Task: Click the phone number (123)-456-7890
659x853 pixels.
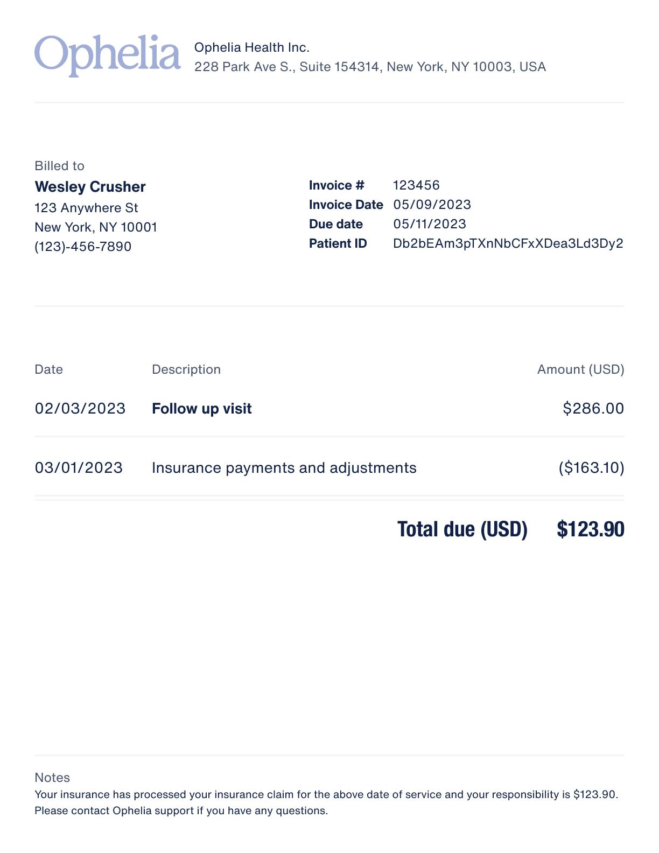Action: [x=83, y=247]
